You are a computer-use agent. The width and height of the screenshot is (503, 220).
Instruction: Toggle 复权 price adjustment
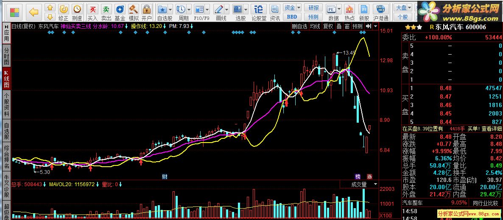(328, 26)
